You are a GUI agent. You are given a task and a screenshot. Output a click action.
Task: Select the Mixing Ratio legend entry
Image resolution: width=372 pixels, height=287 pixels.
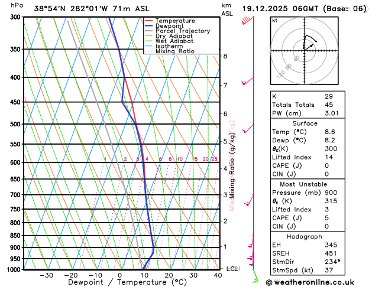pos(175,51)
